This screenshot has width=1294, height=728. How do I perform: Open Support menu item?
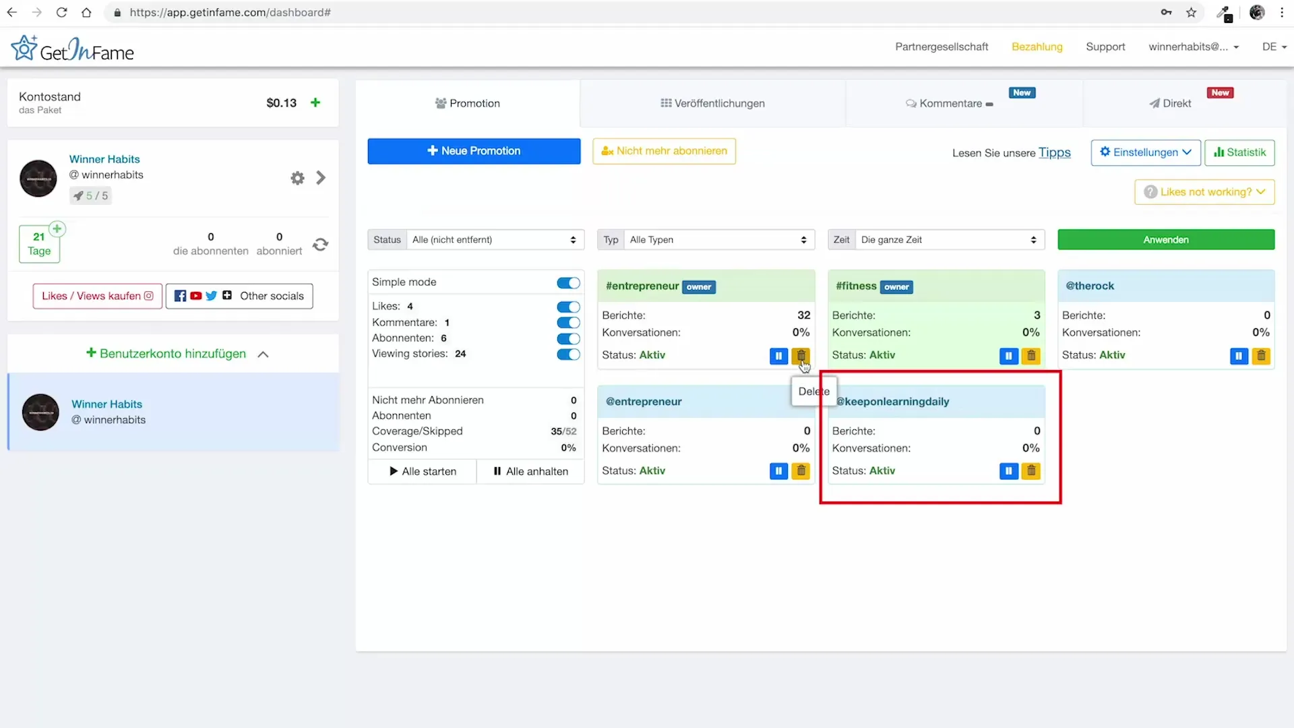pos(1105,47)
